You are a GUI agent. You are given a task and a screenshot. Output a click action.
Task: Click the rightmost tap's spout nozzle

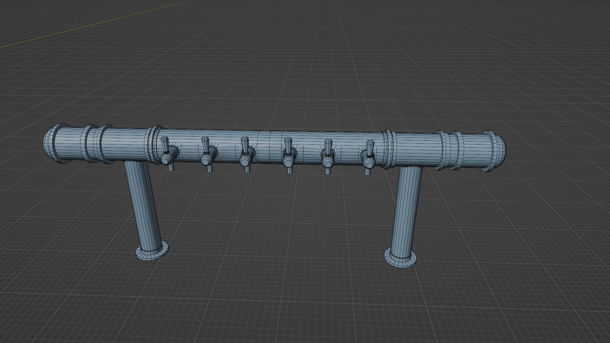[x=368, y=172]
